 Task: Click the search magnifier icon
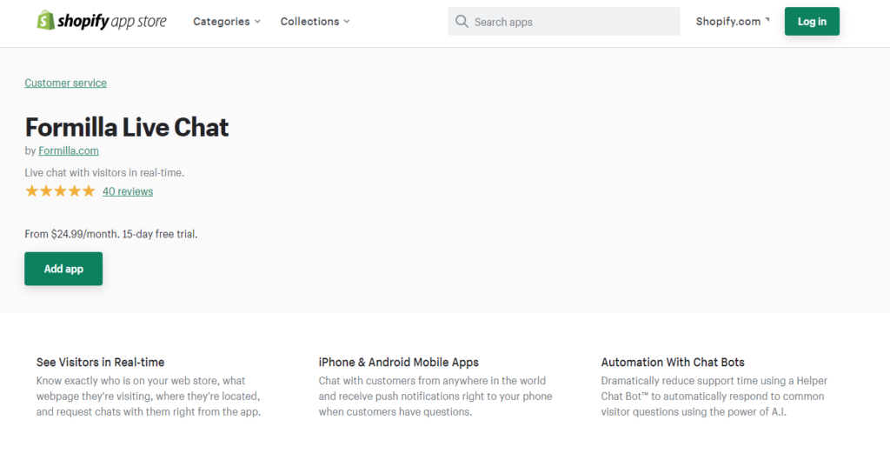click(x=462, y=22)
